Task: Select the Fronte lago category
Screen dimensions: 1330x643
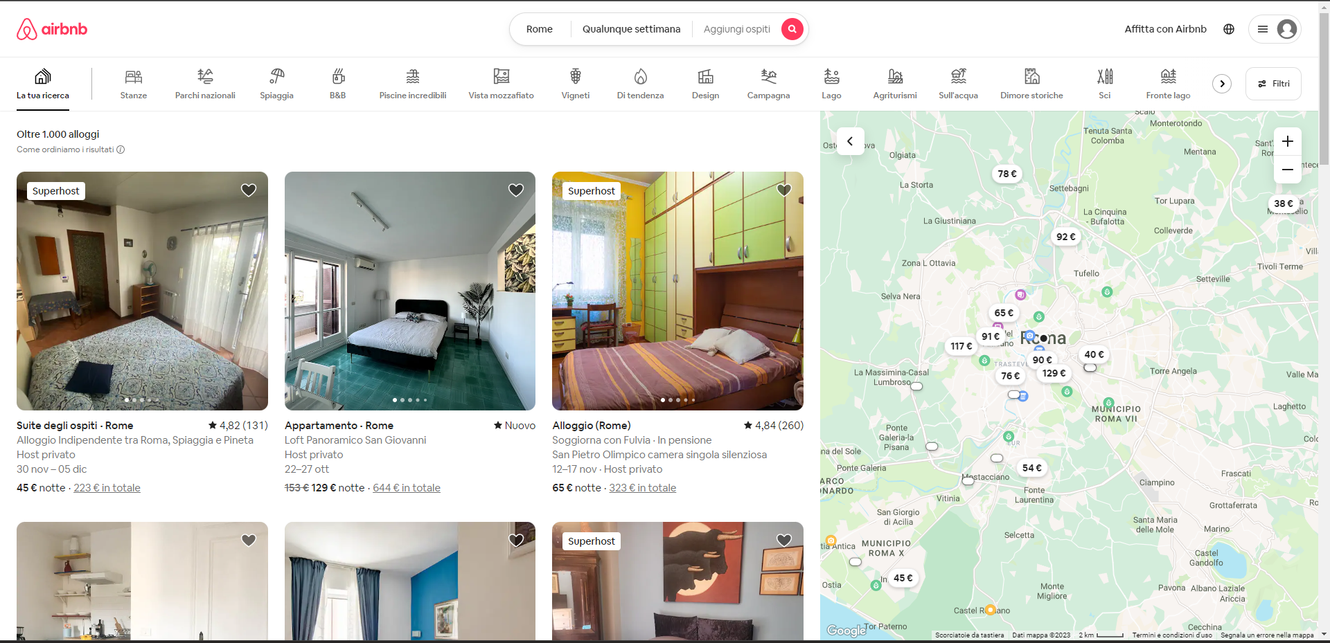Action: (1168, 84)
